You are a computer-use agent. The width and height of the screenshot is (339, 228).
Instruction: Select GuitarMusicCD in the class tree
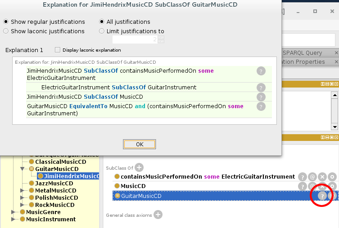click(57, 169)
